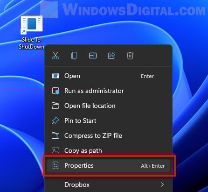208x192 pixels.
Task: Click the Rename icon in context menu
Action: [x=93, y=56]
